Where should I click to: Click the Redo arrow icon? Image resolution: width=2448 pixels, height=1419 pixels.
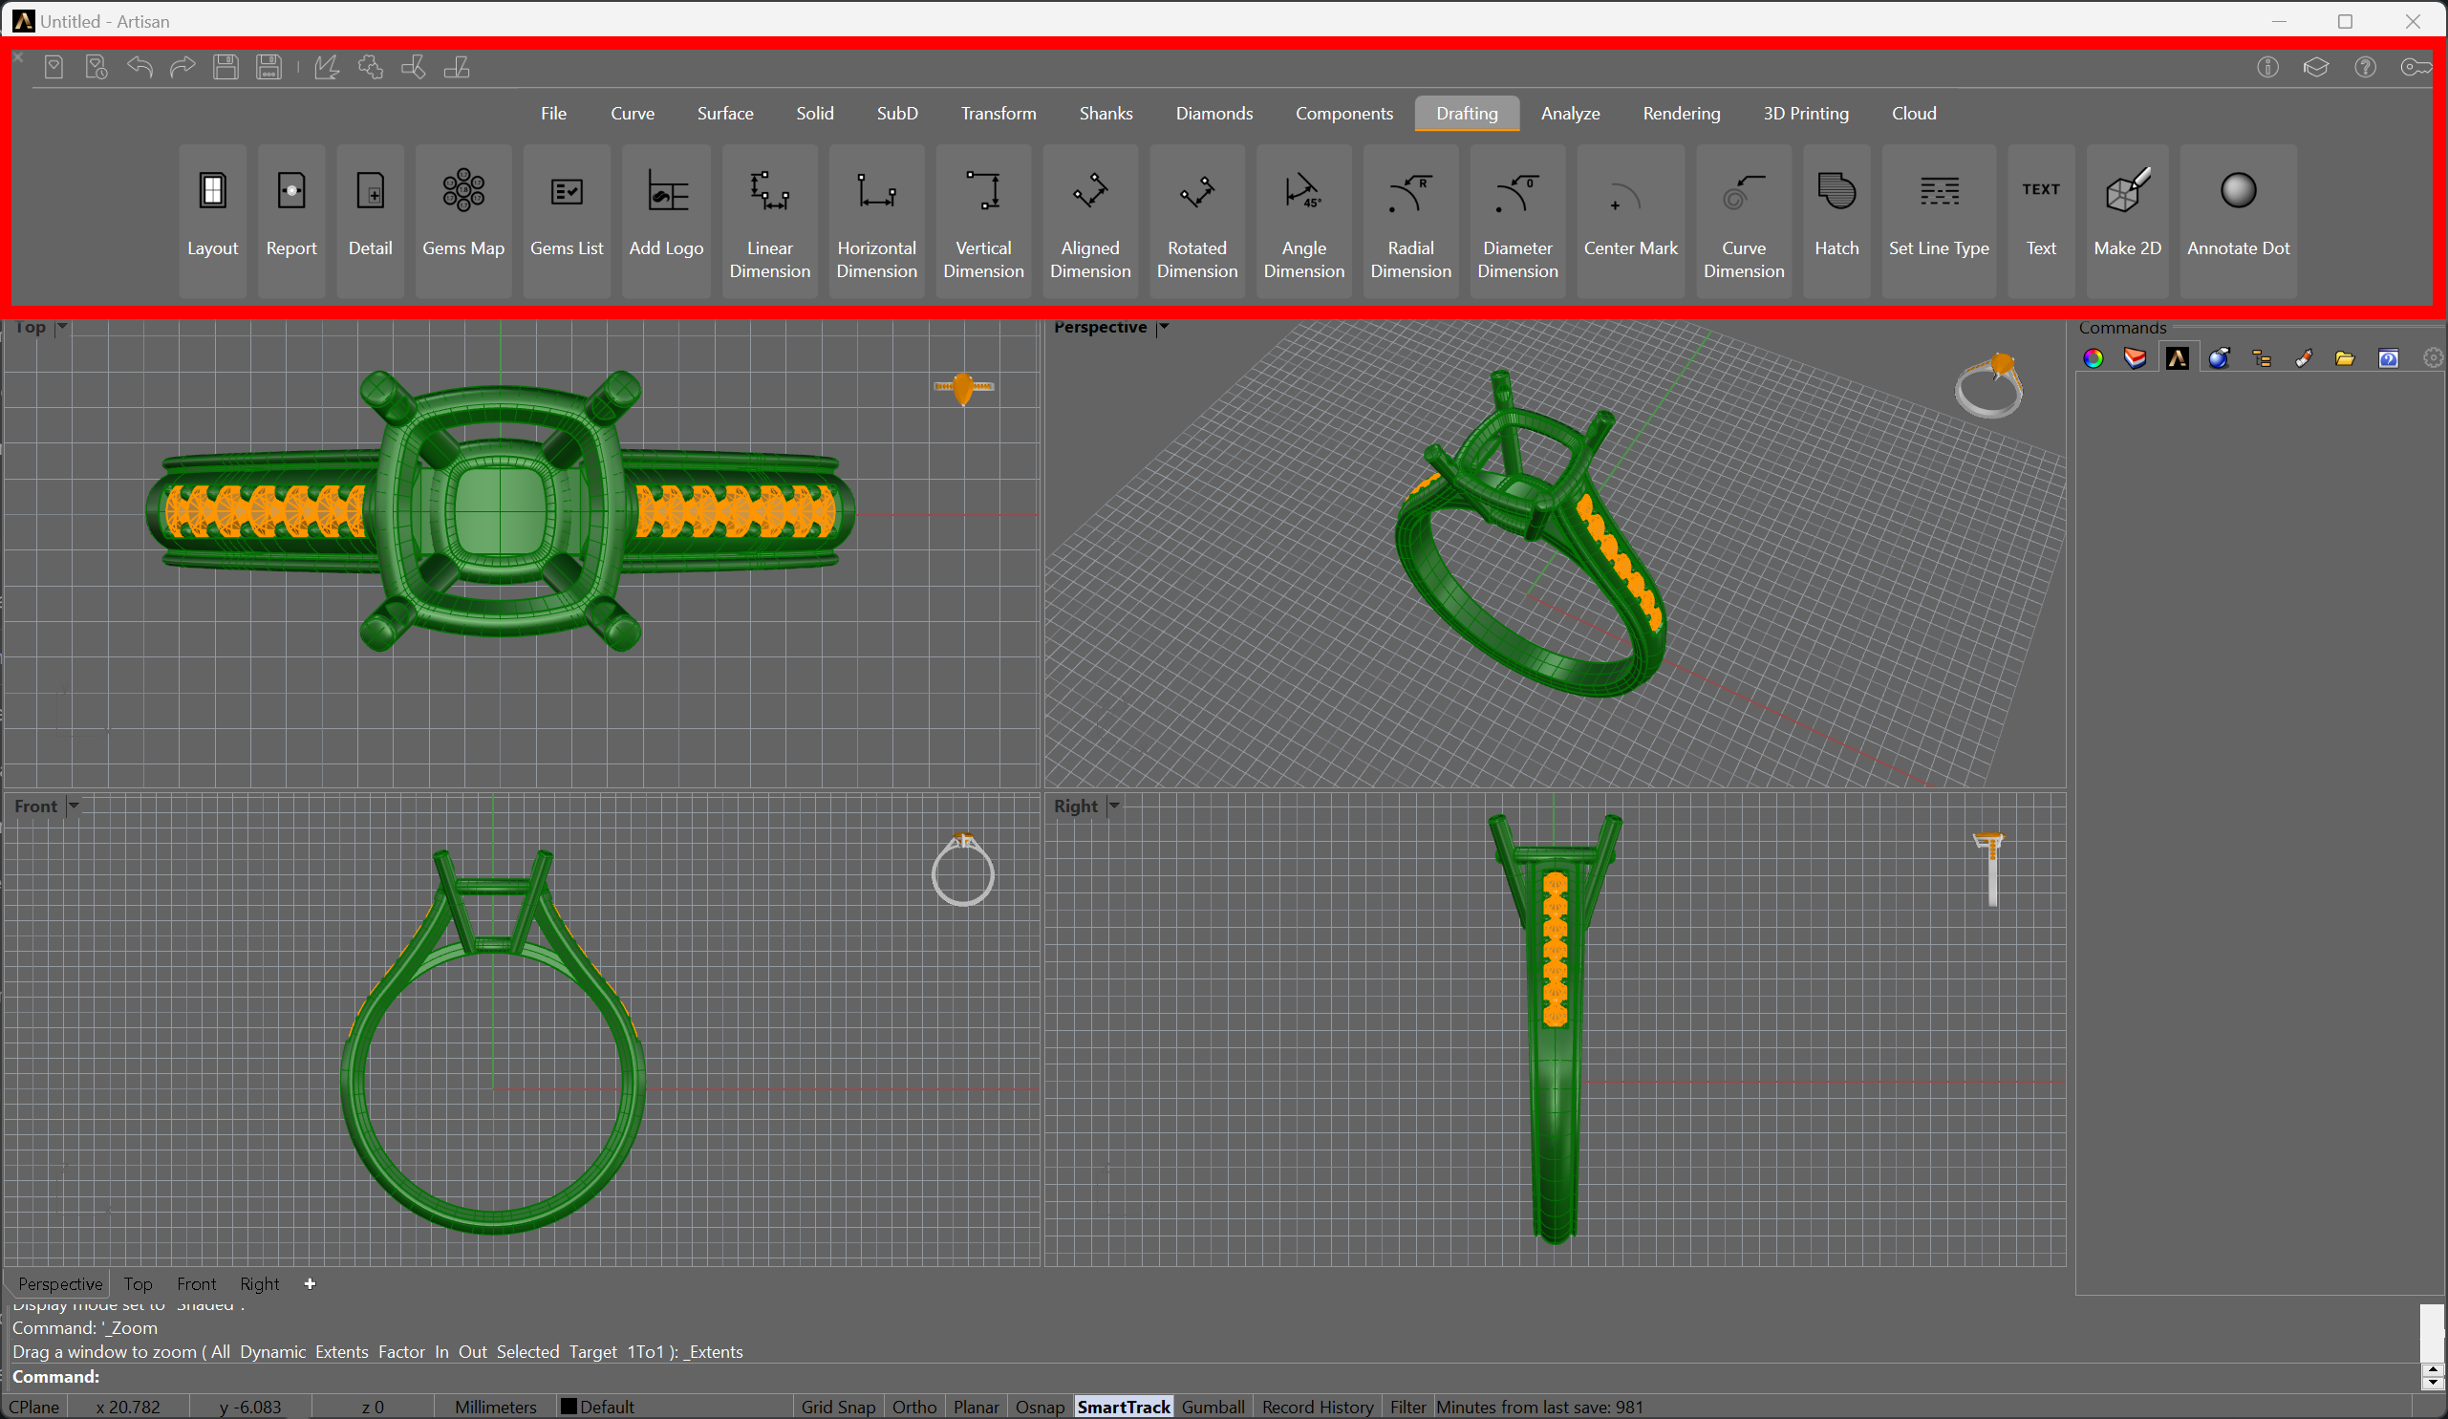coord(183,67)
